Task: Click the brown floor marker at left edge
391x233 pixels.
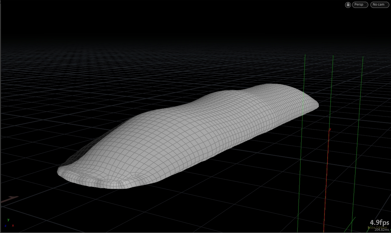Action: 9,199
